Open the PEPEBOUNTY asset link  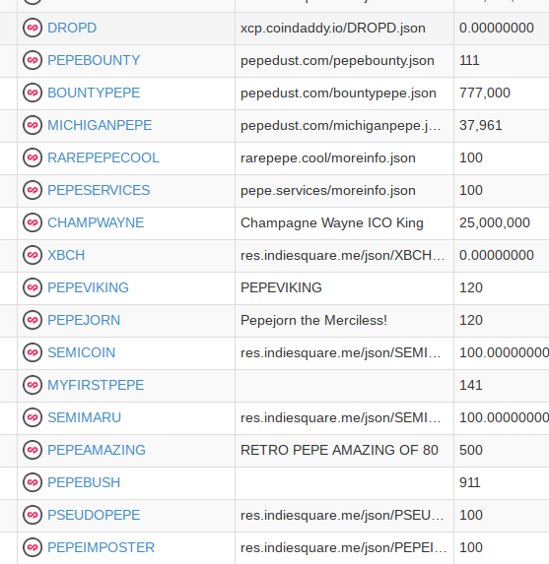(x=94, y=60)
